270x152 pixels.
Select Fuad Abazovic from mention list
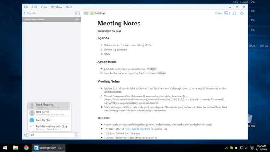49,106
